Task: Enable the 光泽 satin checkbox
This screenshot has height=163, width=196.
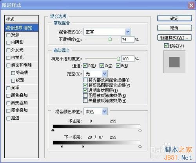Action: 8,88
